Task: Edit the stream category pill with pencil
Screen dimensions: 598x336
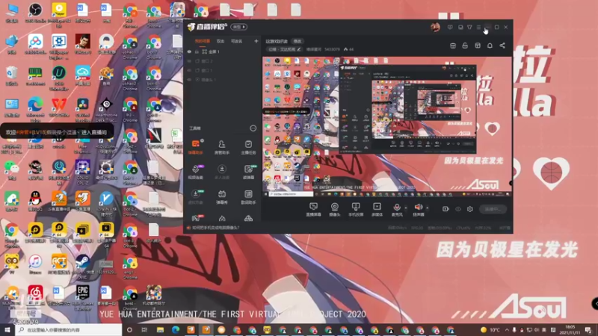Action: click(285, 49)
